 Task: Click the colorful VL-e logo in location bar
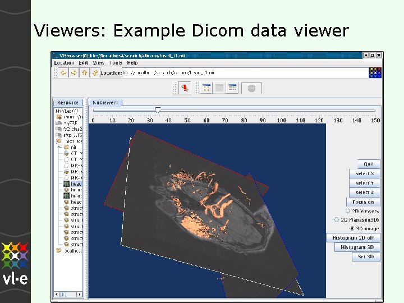coord(375,72)
